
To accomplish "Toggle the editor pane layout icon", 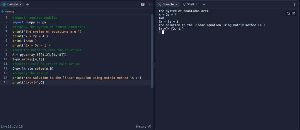I will click(x=143, y=4).
